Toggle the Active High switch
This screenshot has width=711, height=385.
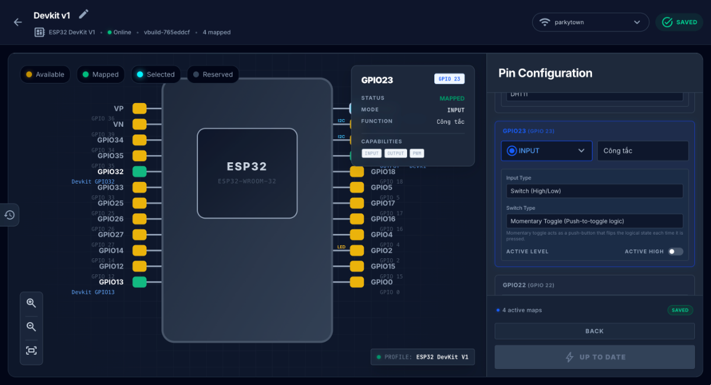click(x=675, y=252)
